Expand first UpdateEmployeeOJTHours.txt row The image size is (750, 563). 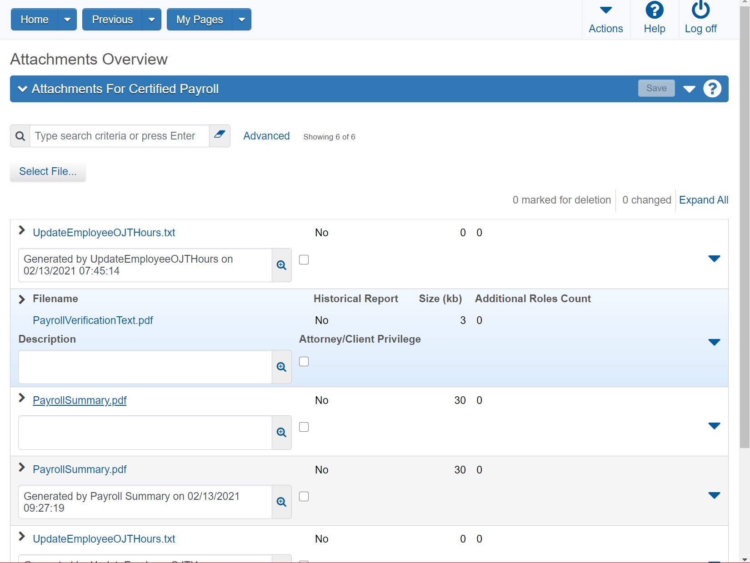[21, 230]
